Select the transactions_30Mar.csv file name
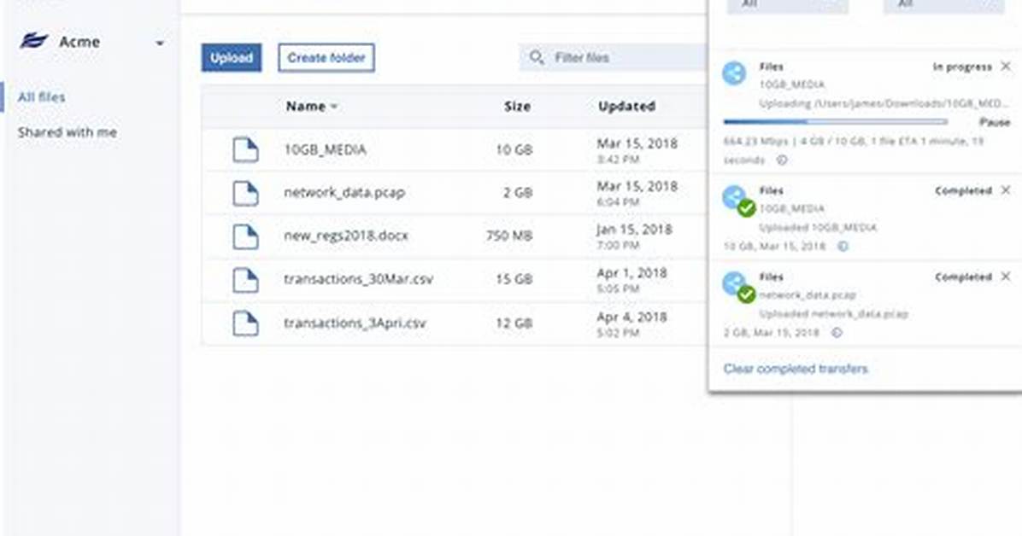 coord(359,279)
